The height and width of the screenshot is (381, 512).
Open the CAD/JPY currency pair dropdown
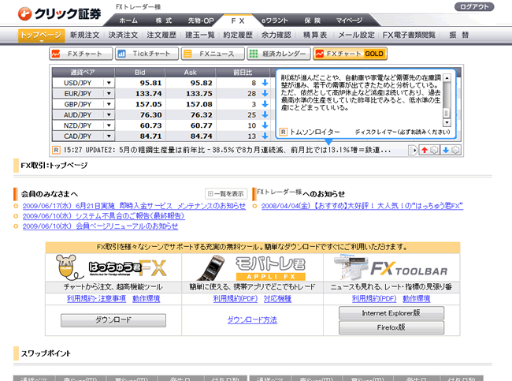(109, 136)
